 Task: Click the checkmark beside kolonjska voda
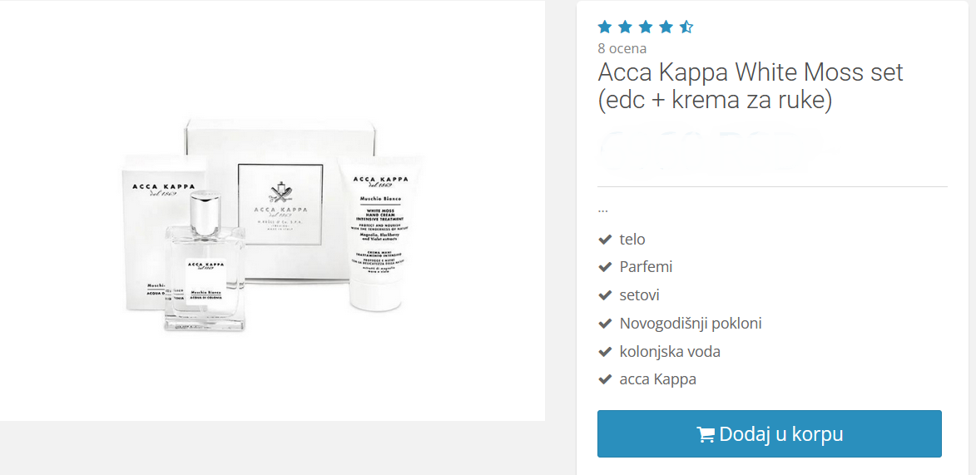(x=604, y=352)
